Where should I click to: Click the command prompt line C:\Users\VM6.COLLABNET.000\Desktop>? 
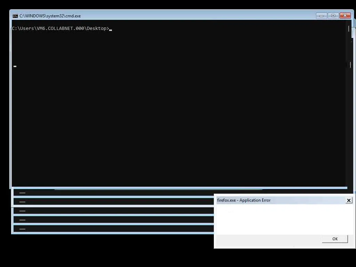pyautogui.click(x=60, y=29)
